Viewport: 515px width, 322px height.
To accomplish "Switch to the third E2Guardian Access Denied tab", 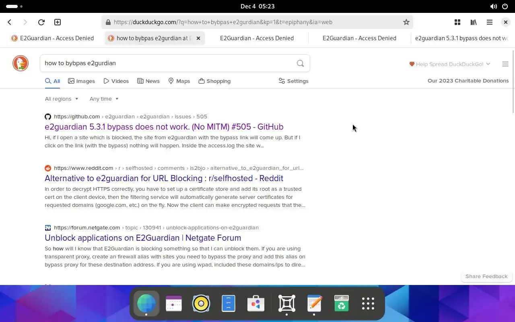I will point(257,38).
